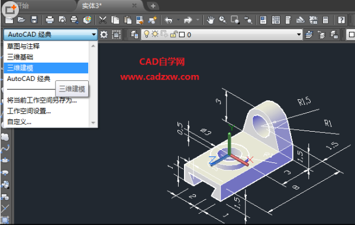
Task: Click the Layer Previous icon
Action: pos(321,35)
